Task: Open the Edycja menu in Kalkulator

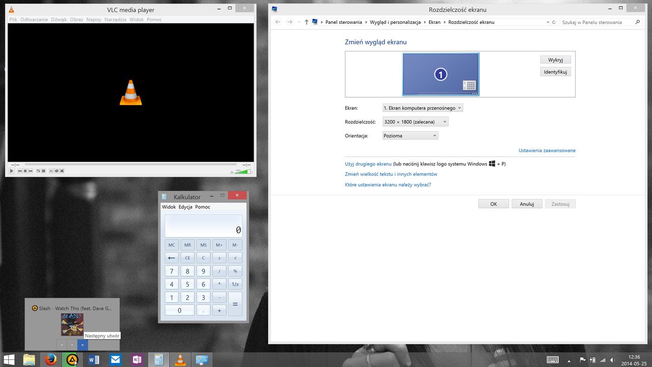Action: point(185,207)
